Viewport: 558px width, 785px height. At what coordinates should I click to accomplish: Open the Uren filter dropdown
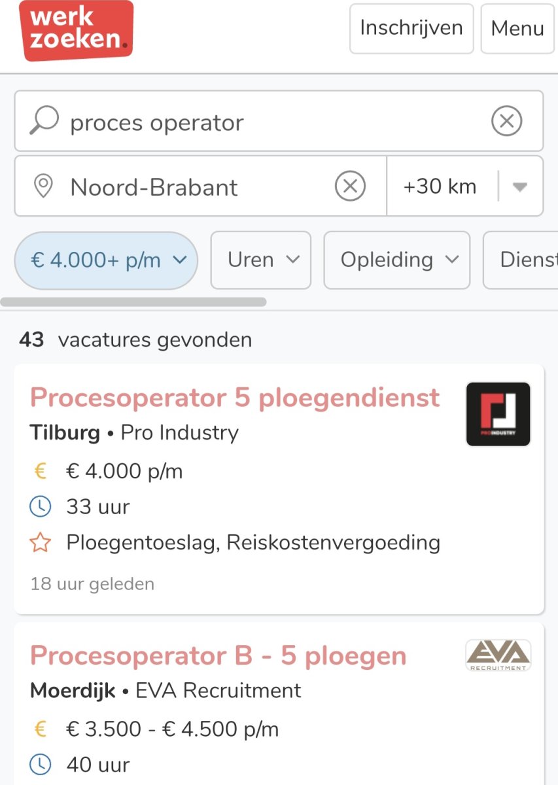click(x=260, y=260)
